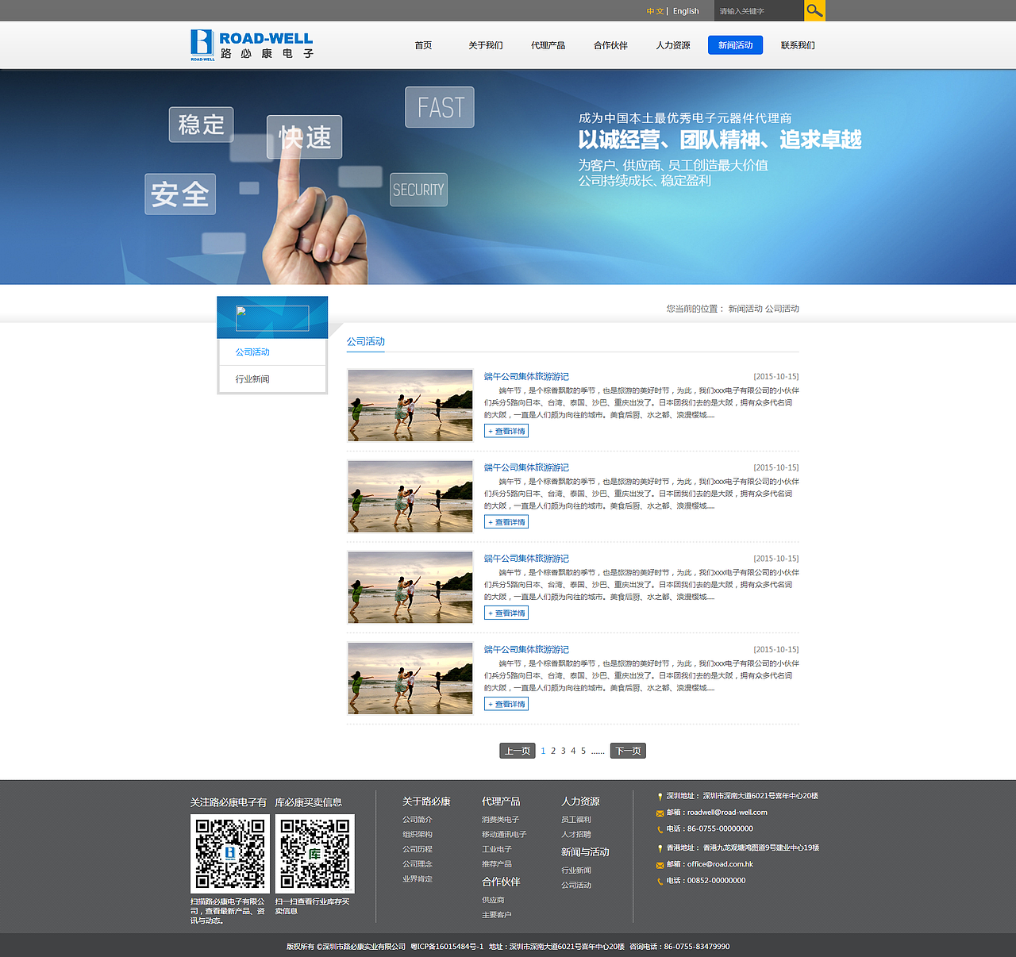Open the footer link 员工福利

(x=576, y=820)
